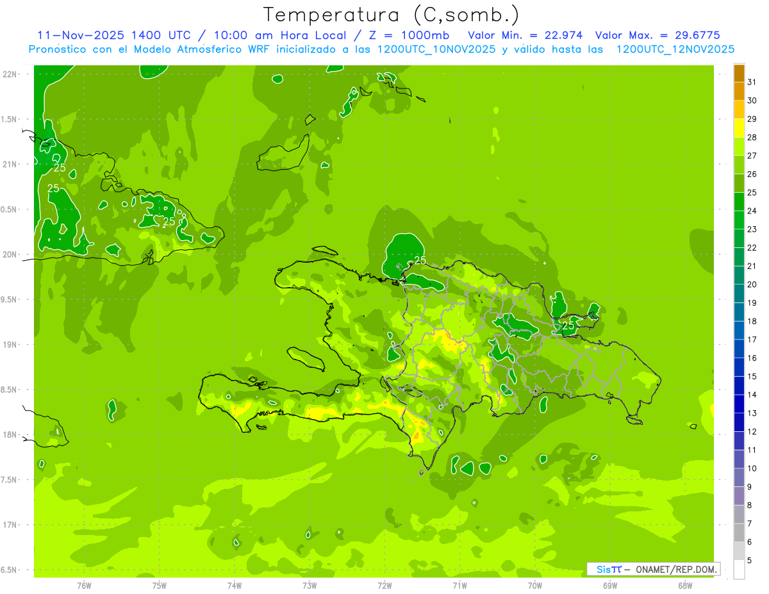The height and width of the screenshot is (594, 769).
Task: Click the 69W longitude axis label
Action: click(610, 586)
